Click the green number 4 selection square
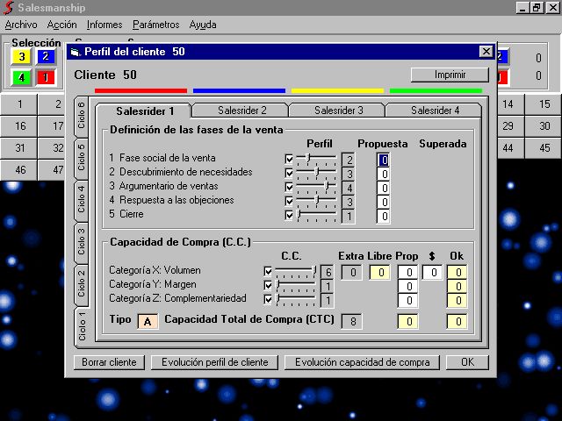The width and height of the screenshot is (562, 421). pos(21,77)
